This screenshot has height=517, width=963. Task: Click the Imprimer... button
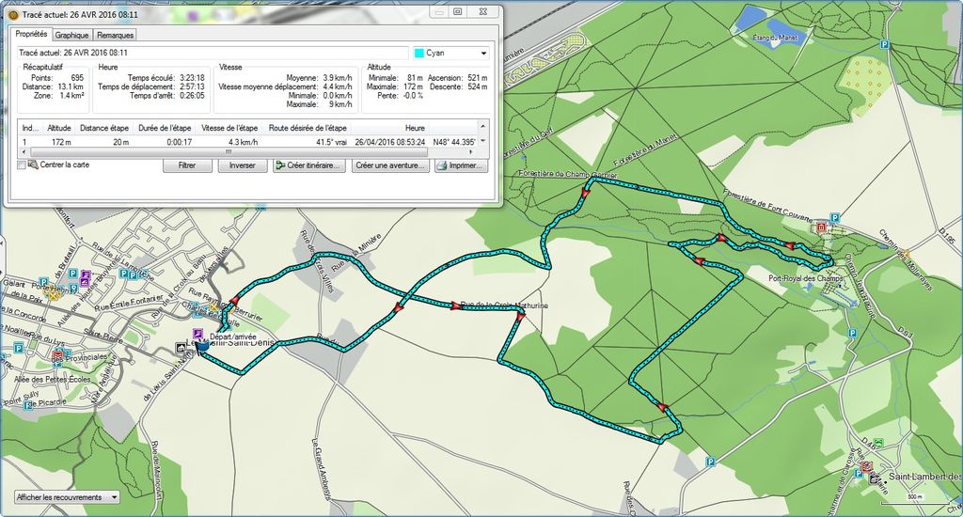click(461, 165)
